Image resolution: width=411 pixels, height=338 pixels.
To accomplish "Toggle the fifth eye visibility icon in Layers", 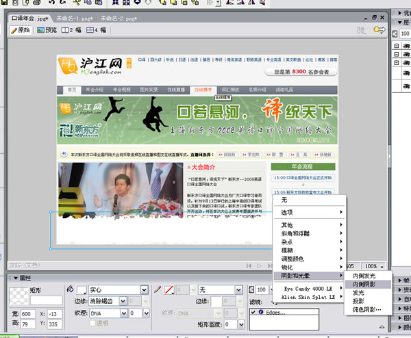I will pos(406,86).
